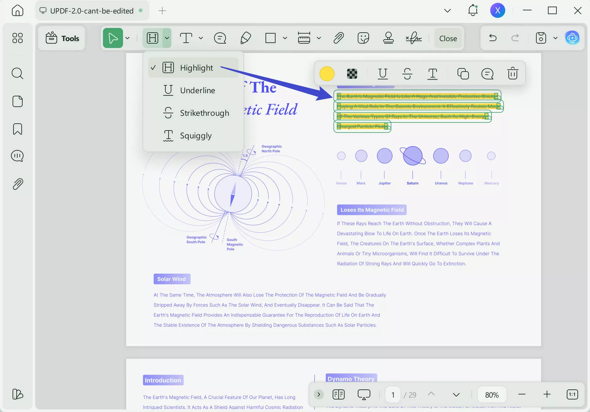
Task: Attach a file with the paperclip tool
Action: click(x=339, y=38)
